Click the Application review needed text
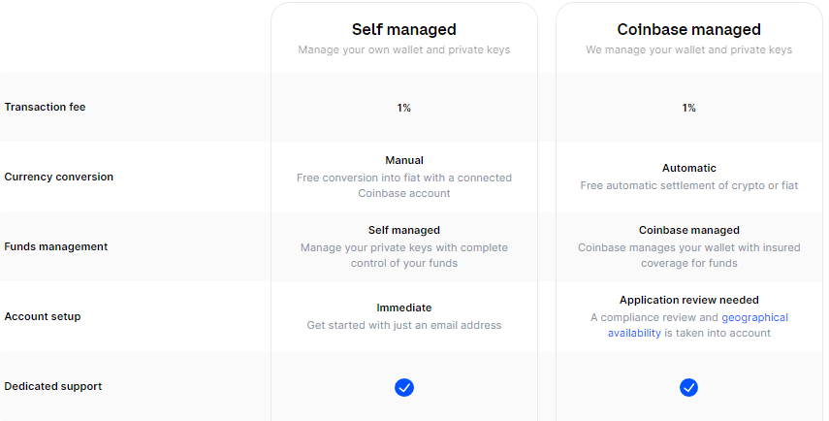This screenshot has width=829, height=421. [688, 300]
